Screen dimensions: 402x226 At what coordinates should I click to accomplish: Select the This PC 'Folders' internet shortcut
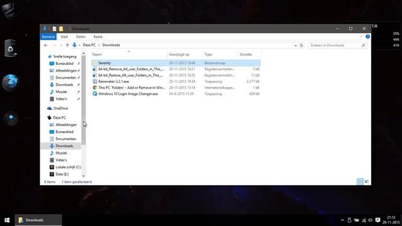point(176,88)
